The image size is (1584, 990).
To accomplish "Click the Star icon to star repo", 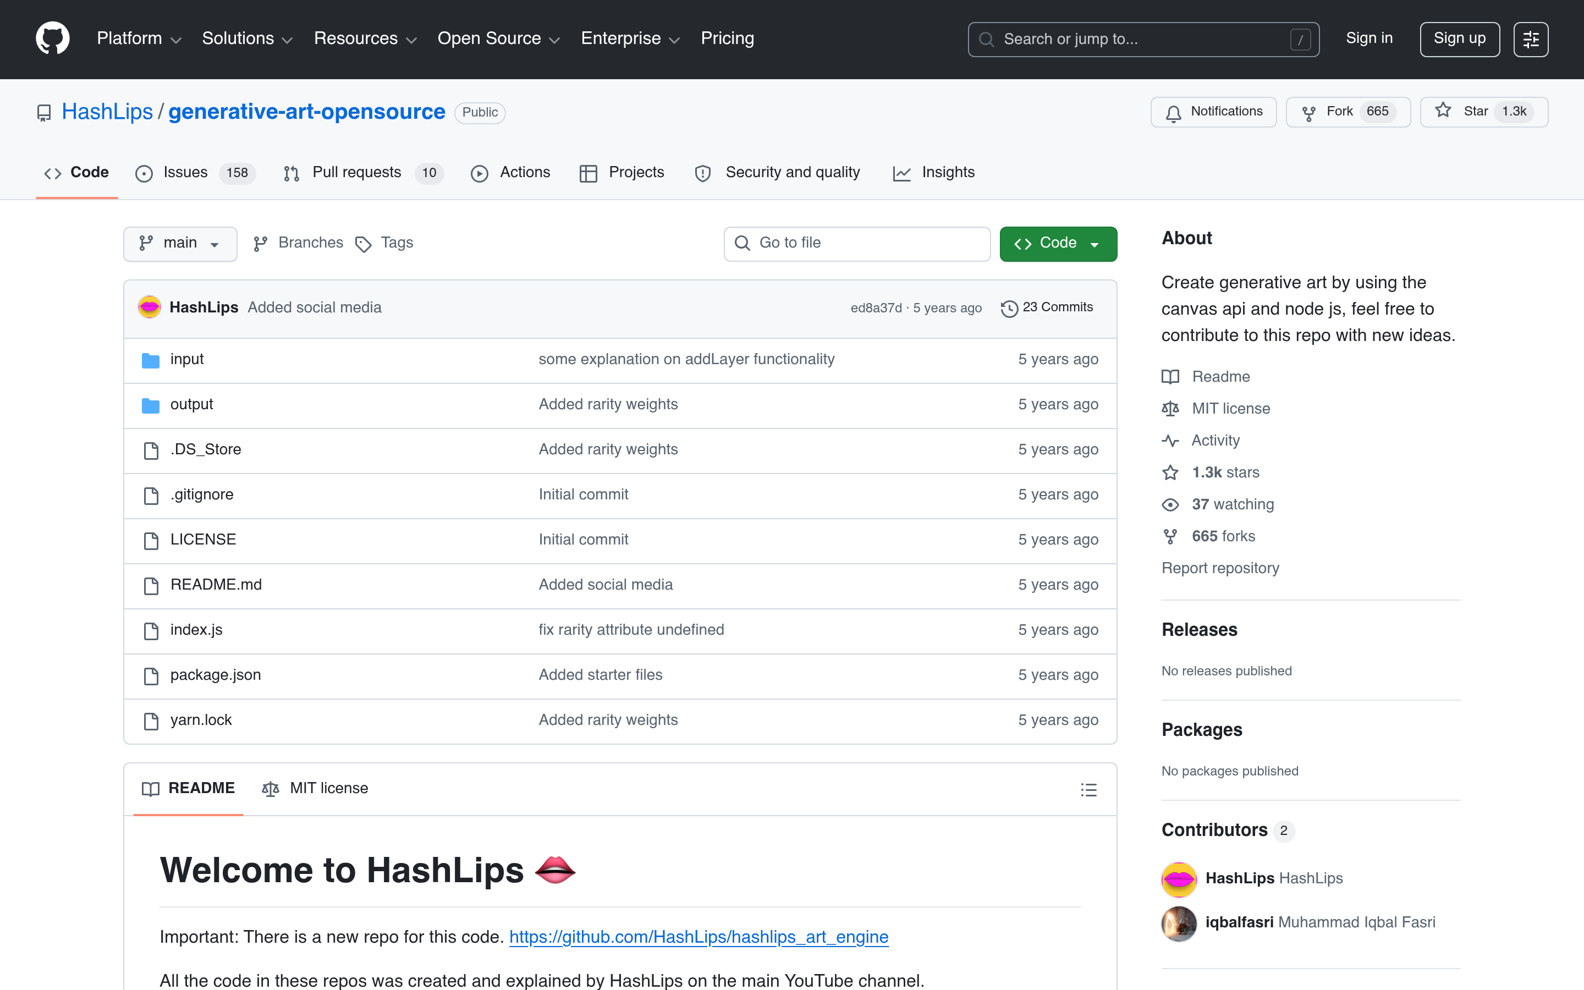I will pyautogui.click(x=1443, y=111).
